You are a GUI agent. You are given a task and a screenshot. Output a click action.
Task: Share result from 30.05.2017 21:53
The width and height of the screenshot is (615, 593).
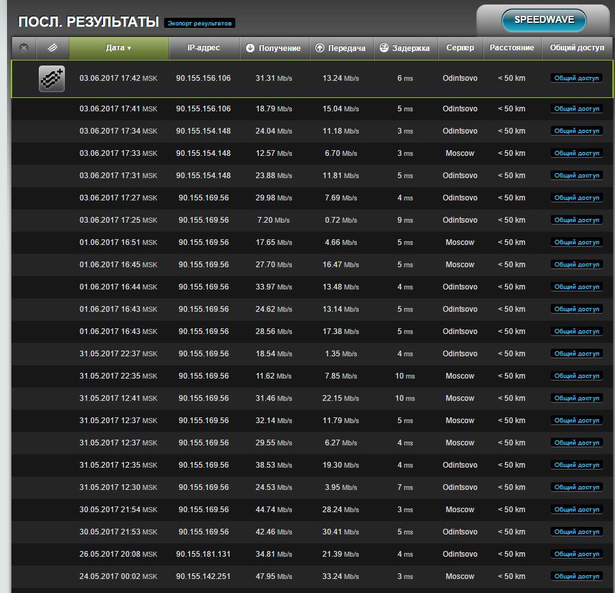coord(577,532)
